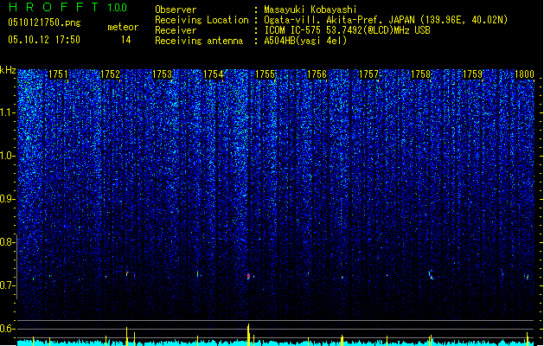Click the strong meteor echo just before 1755

click(x=248, y=276)
